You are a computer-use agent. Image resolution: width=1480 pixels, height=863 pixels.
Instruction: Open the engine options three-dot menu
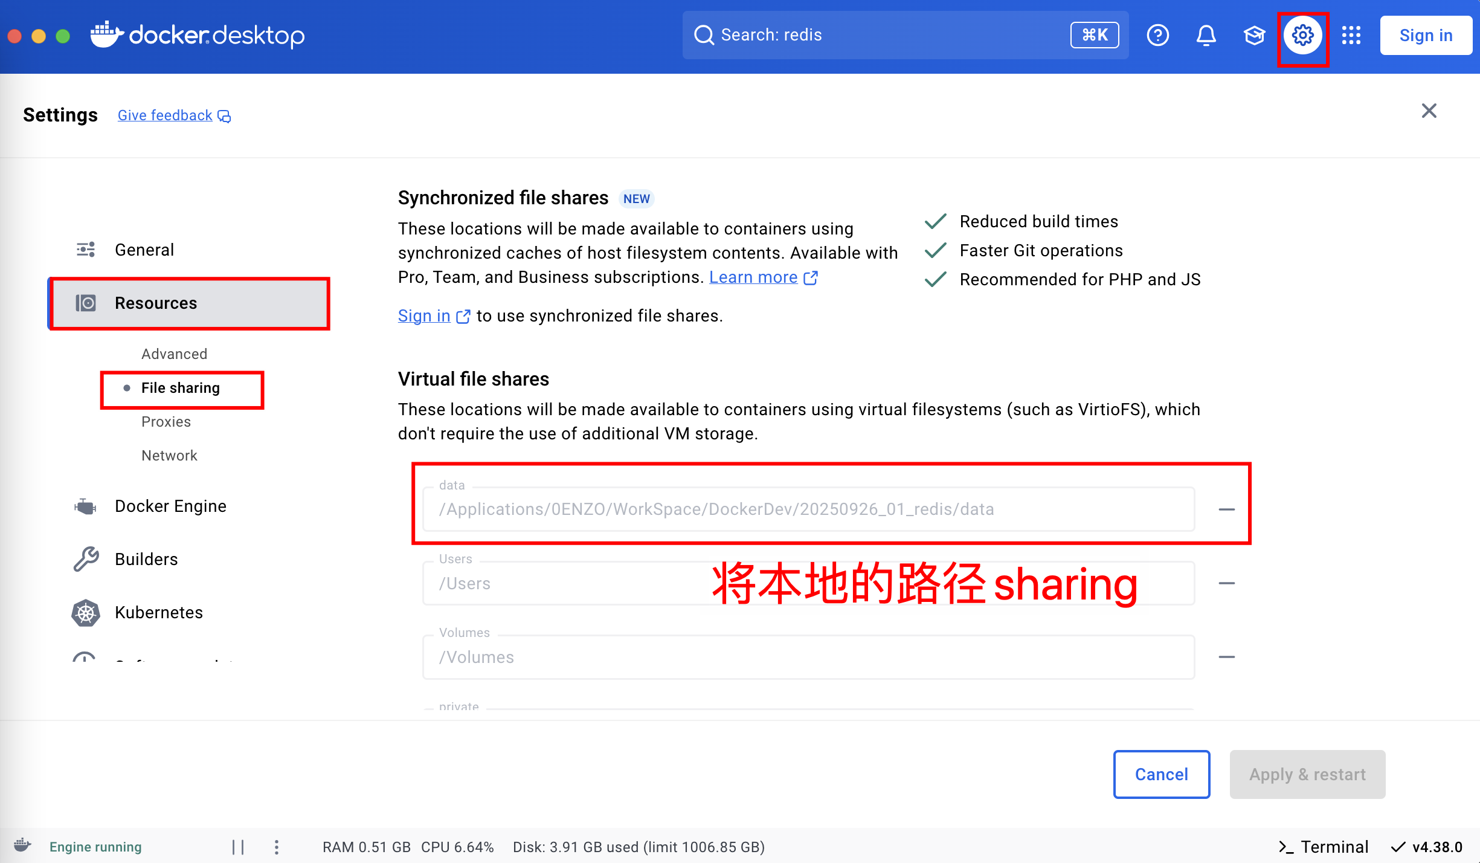click(276, 847)
